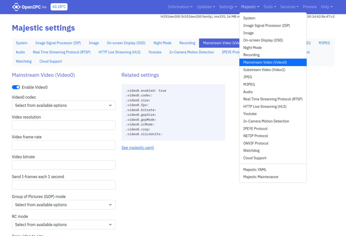Select Substream Video (Video1) from menu
This screenshot has width=346, height=236.
[x=264, y=70]
